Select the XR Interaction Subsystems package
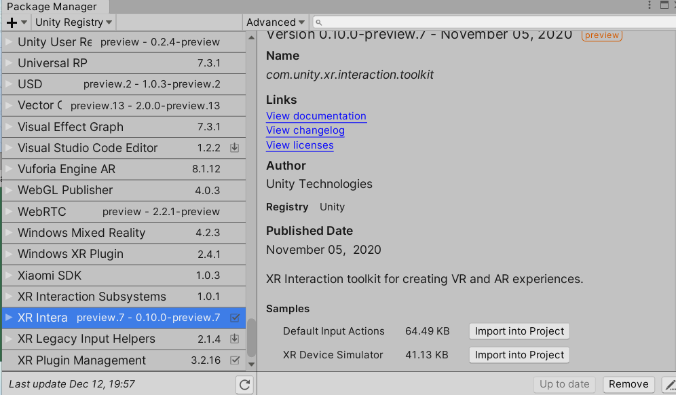The width and height of the screenshot is (676, 395). [124, 296]
